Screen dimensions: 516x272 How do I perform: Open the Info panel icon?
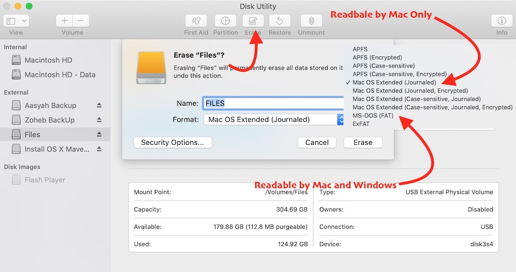[x=502, y=21]
